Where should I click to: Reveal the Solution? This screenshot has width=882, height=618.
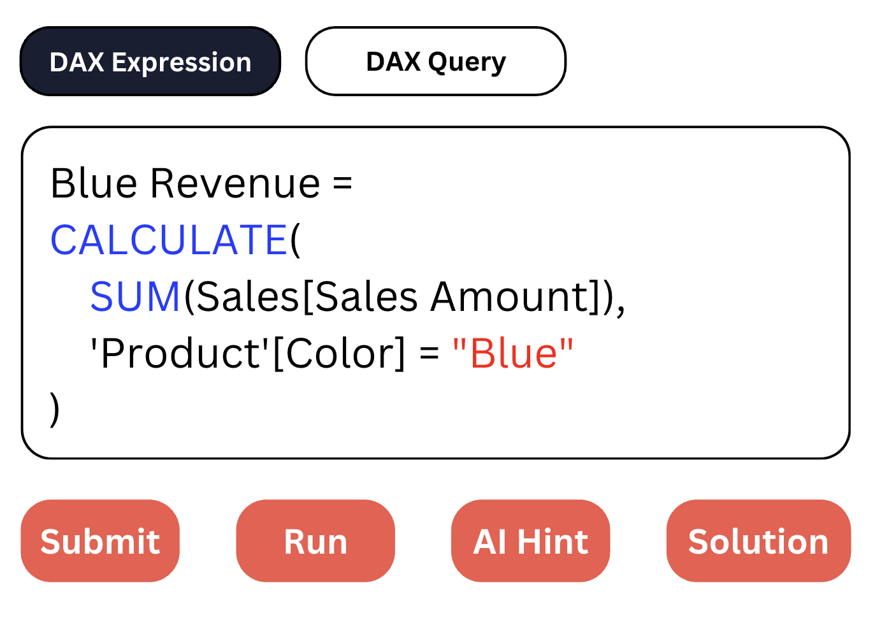click(758, 541)
